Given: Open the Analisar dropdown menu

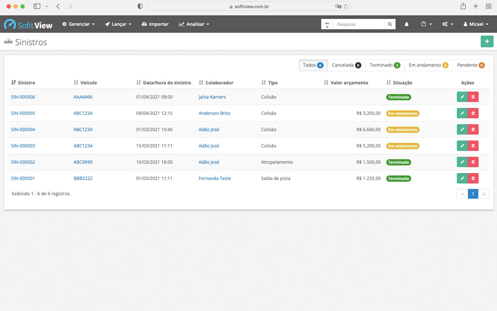Looking at the screenshot, I should (194, 24).
